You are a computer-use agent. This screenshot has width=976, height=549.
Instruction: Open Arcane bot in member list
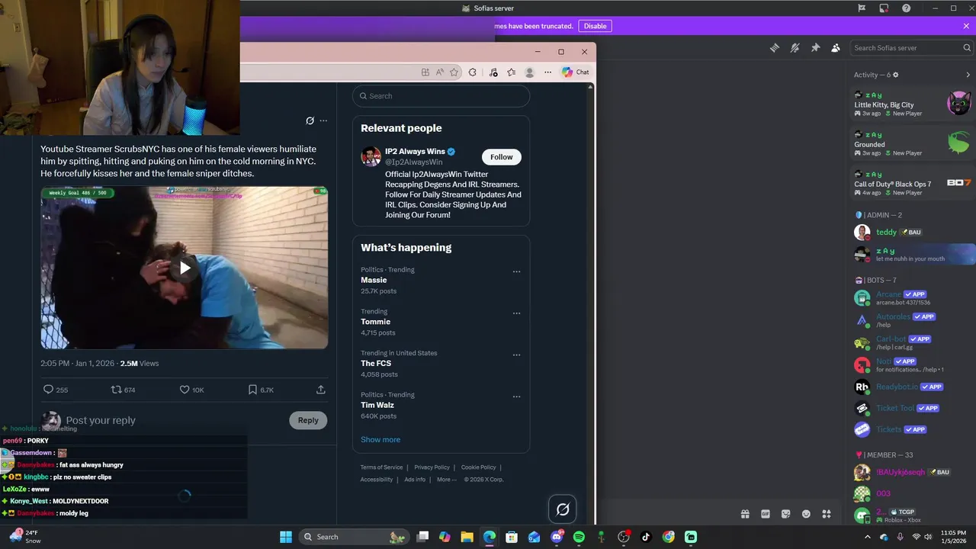[913, 297]
